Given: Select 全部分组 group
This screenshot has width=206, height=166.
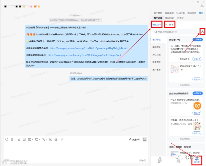Looking at the screenshot, I should (x=156, y=40).
